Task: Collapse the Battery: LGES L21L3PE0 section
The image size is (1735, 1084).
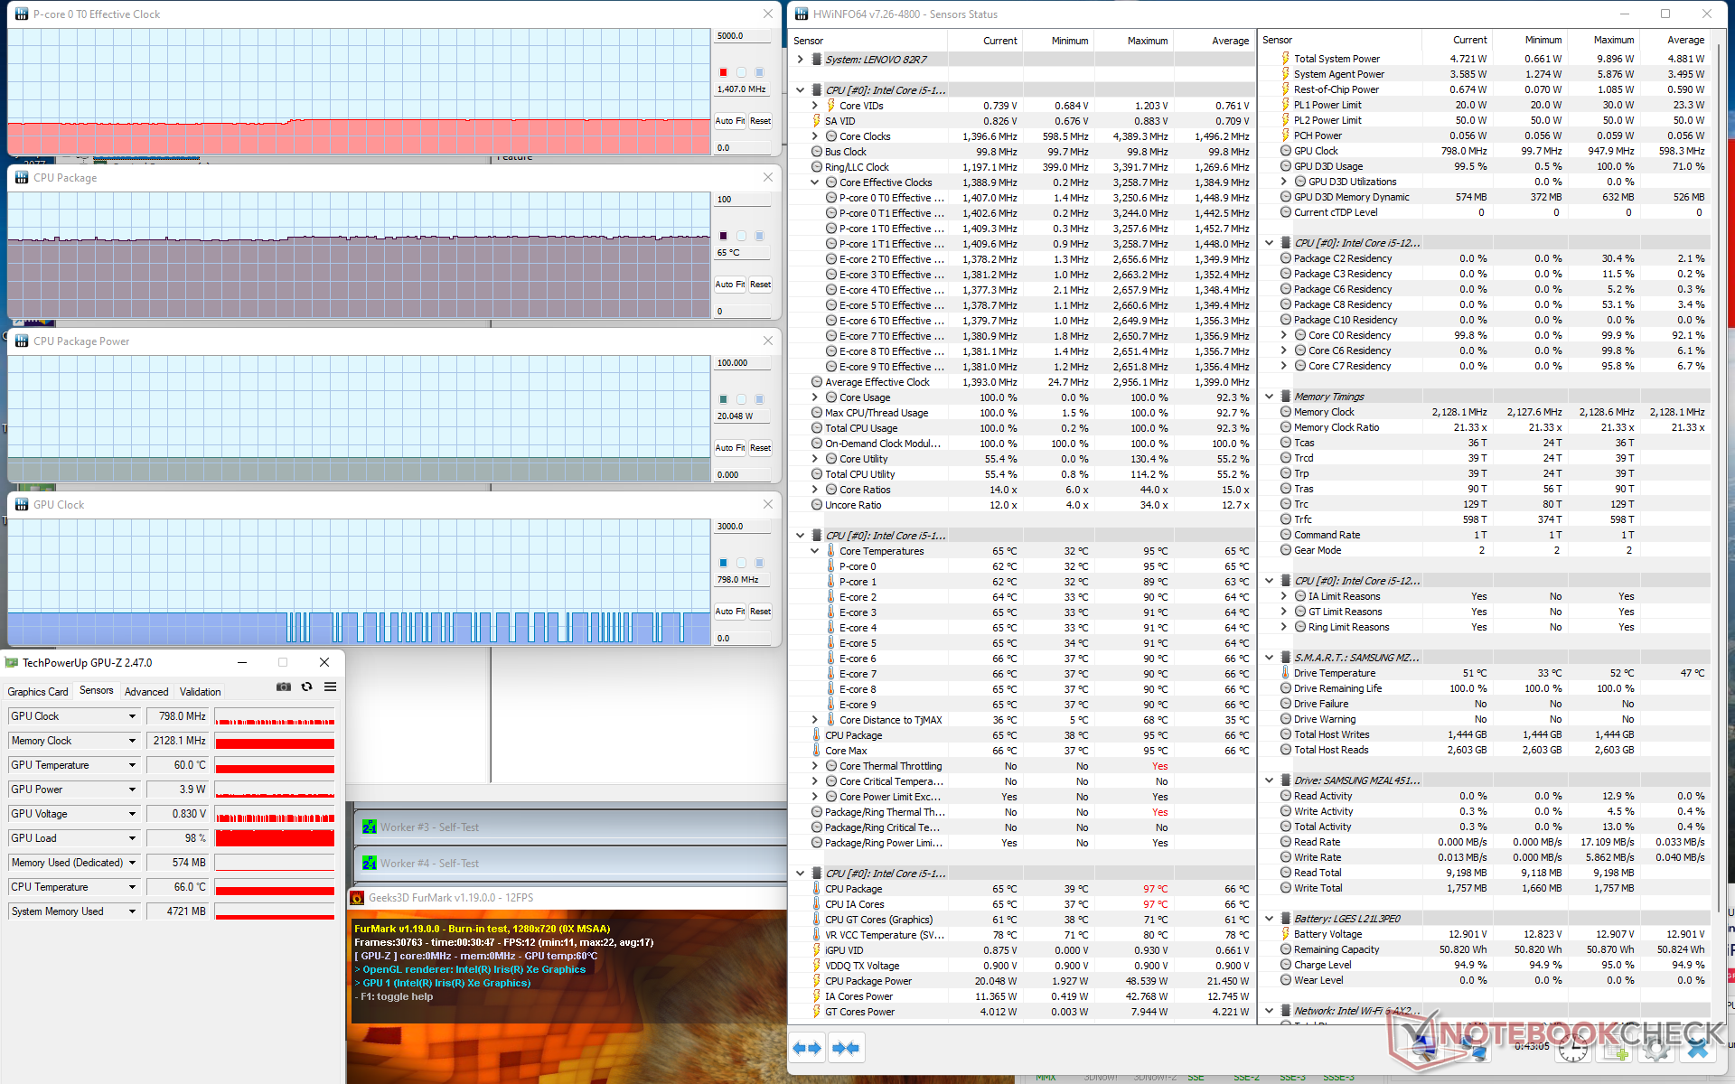Action: point(1270,919)
